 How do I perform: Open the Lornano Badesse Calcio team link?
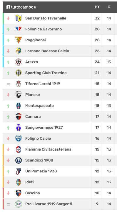[47, 51]
